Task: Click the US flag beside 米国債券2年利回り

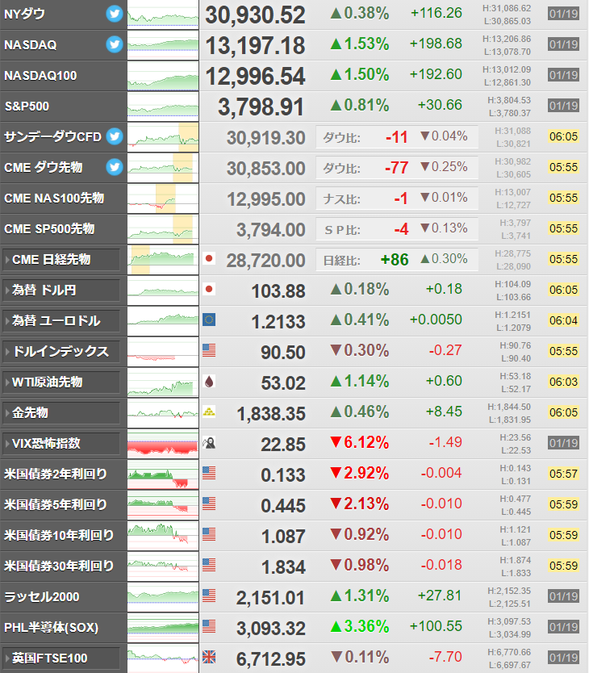Action: (x=209, y=473)
